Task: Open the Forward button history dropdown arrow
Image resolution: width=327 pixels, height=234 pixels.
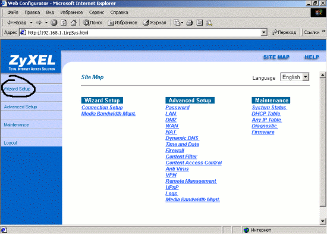Action: [46, 23]
